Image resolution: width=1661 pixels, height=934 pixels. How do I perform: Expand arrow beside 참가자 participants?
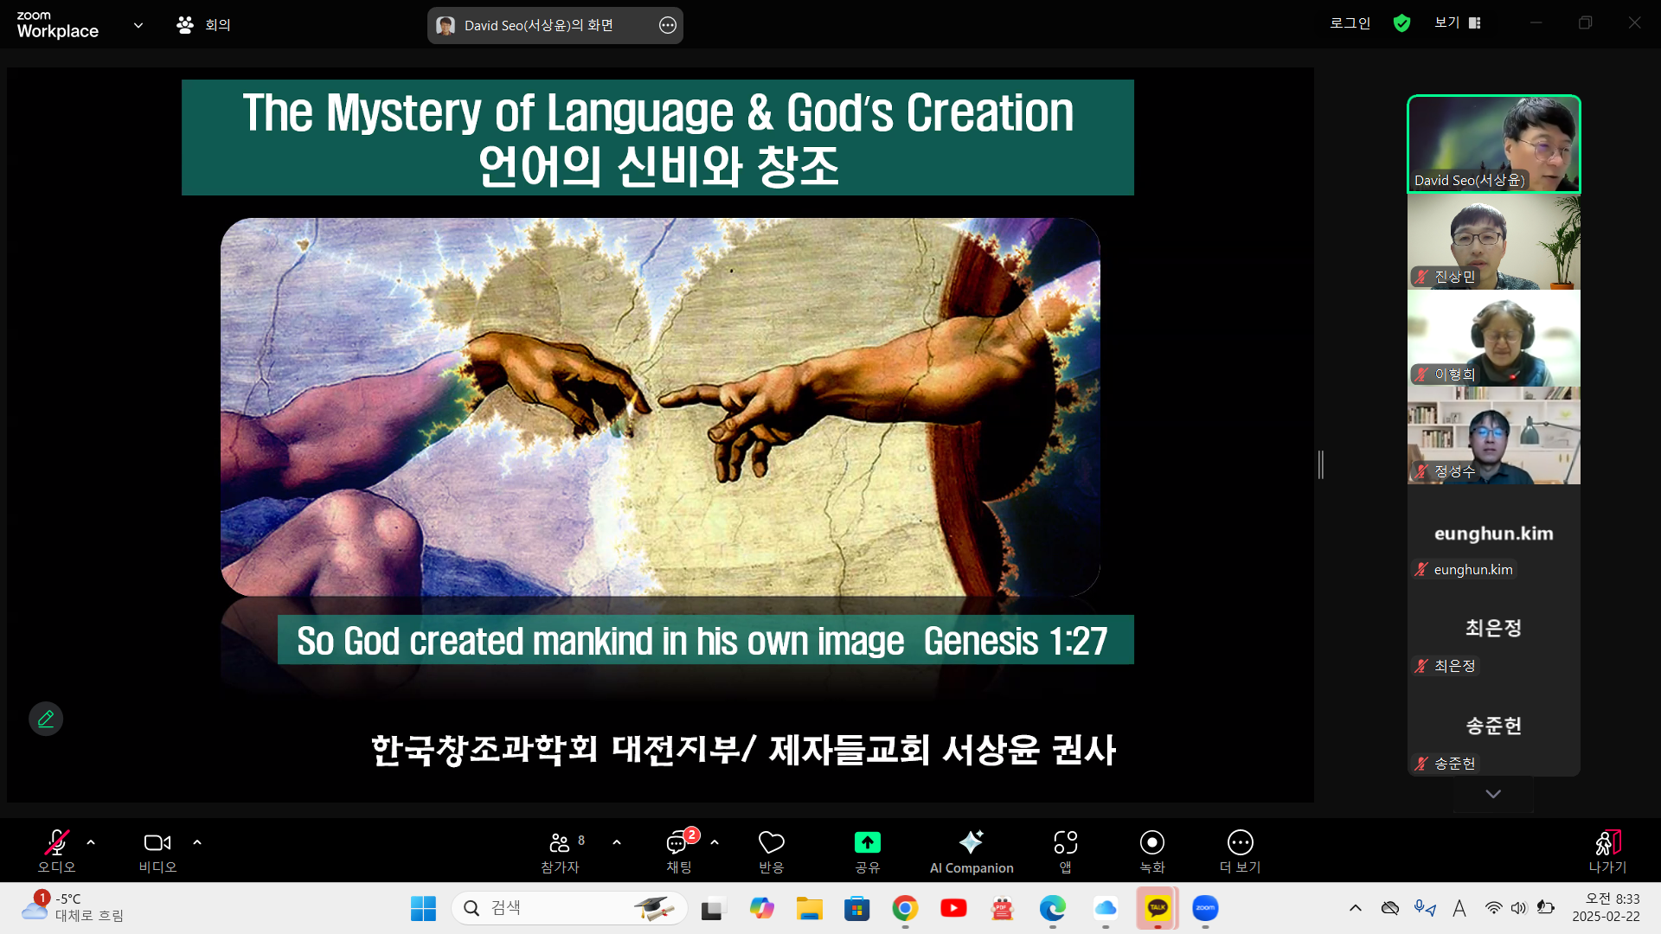coord(617,842)
